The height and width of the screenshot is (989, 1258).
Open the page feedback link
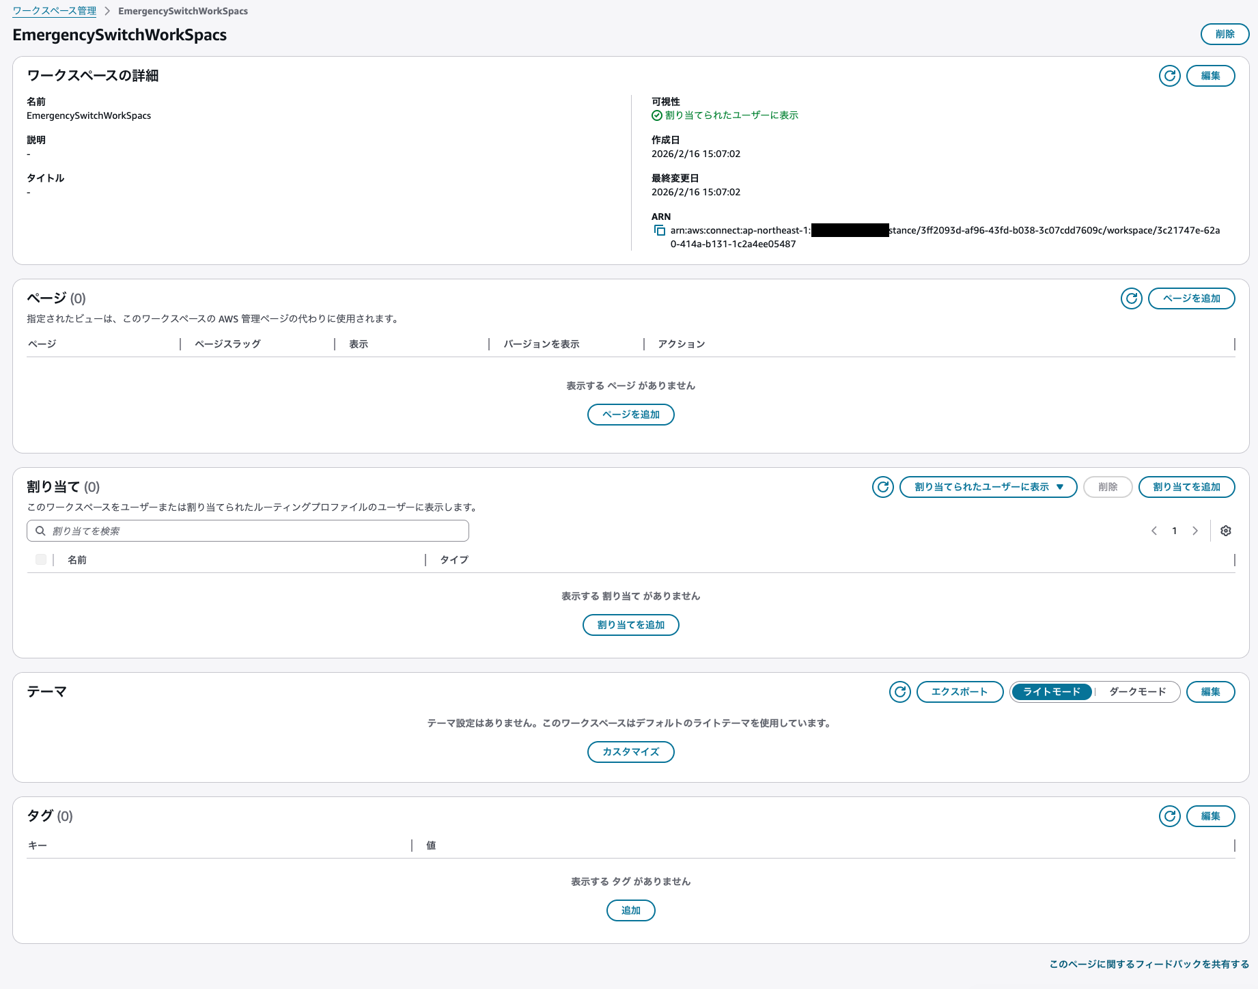pyautogui.click(x=1149, y=964)
